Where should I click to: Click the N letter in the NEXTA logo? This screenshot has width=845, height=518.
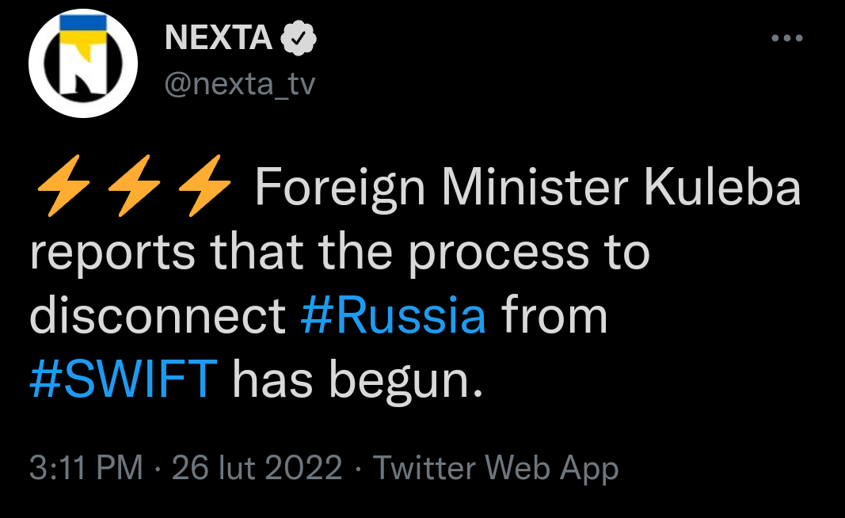(84, 70)
